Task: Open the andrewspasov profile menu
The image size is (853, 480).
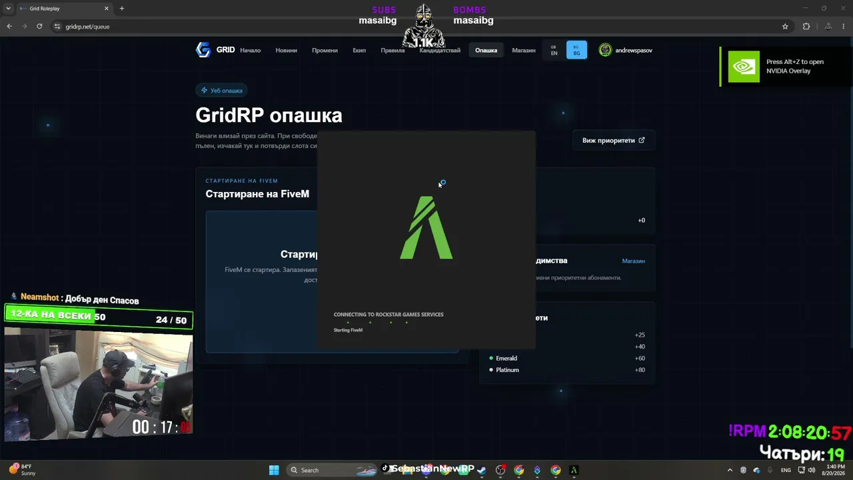Action: 625,50
